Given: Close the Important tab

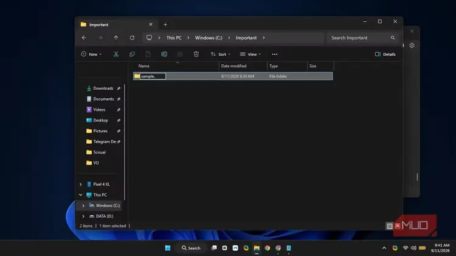Looking at the screenshot, I should (x=151, y=24).
